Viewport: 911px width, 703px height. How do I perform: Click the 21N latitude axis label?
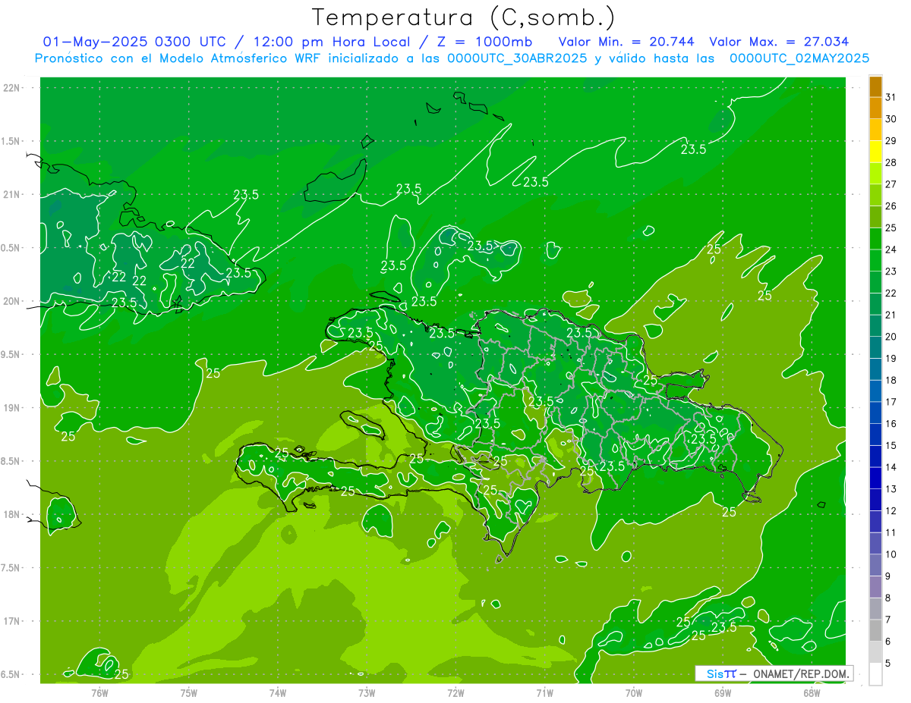pos(13,195)
